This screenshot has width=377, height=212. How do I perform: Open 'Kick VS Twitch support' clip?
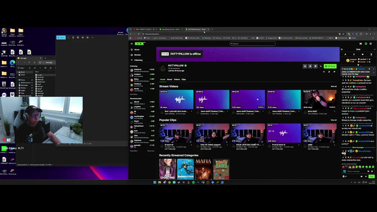coord(212,133)
